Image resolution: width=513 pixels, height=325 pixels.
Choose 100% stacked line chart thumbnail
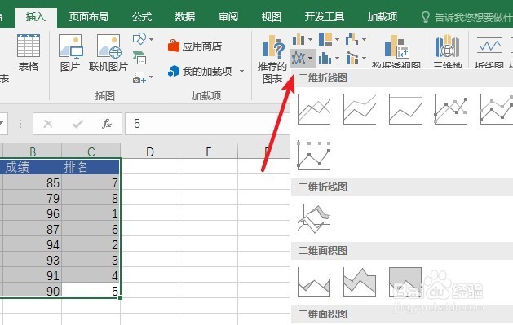coord(405,110)
